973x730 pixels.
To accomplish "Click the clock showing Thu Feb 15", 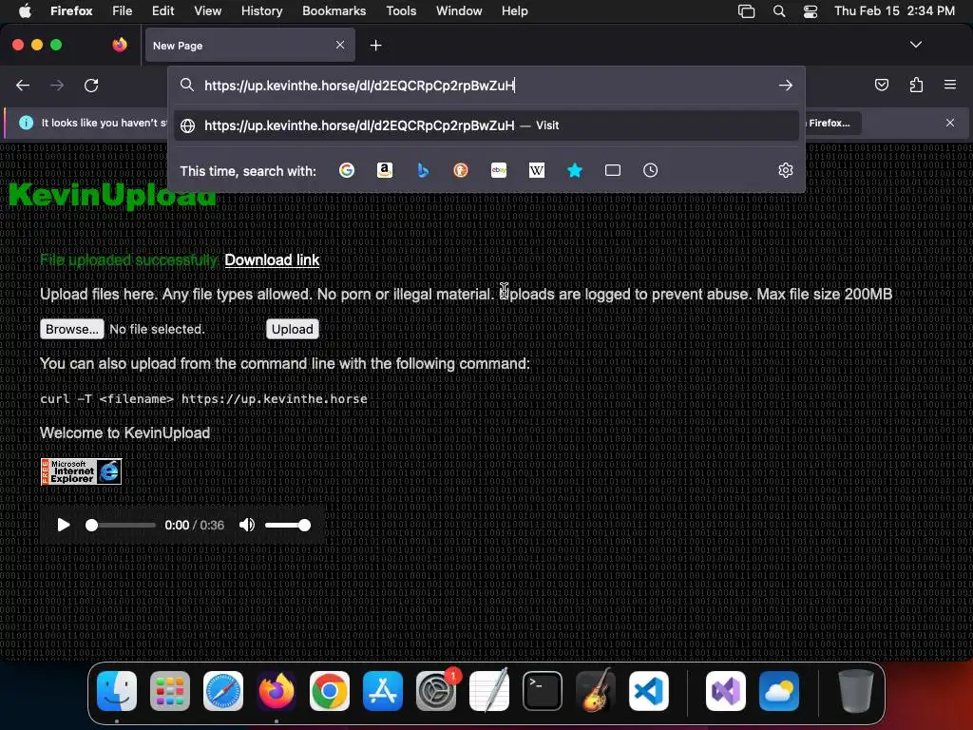I will tap(894, 11).
